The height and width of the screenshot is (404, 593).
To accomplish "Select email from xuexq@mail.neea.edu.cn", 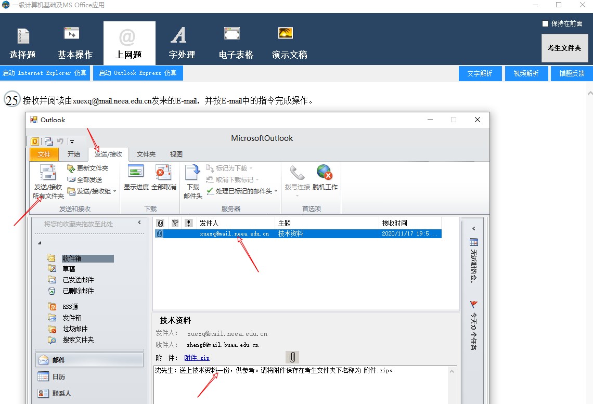I will click(x=298, y=233).
